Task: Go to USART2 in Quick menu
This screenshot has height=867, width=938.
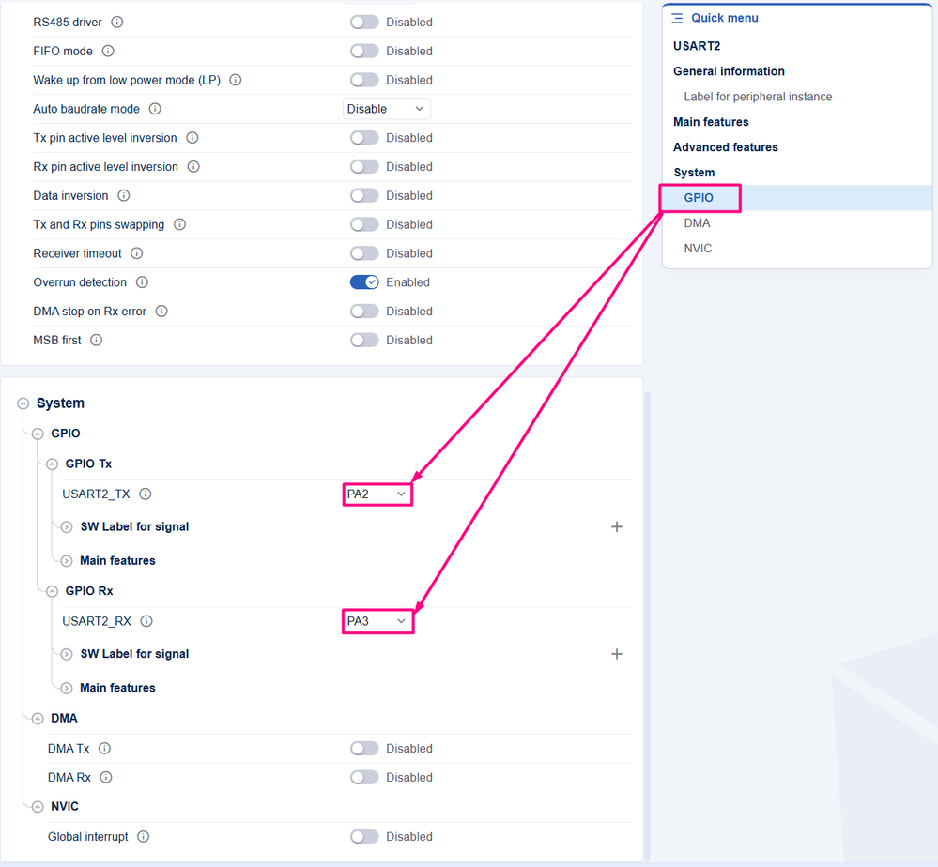Action: (x=697, y=46)
